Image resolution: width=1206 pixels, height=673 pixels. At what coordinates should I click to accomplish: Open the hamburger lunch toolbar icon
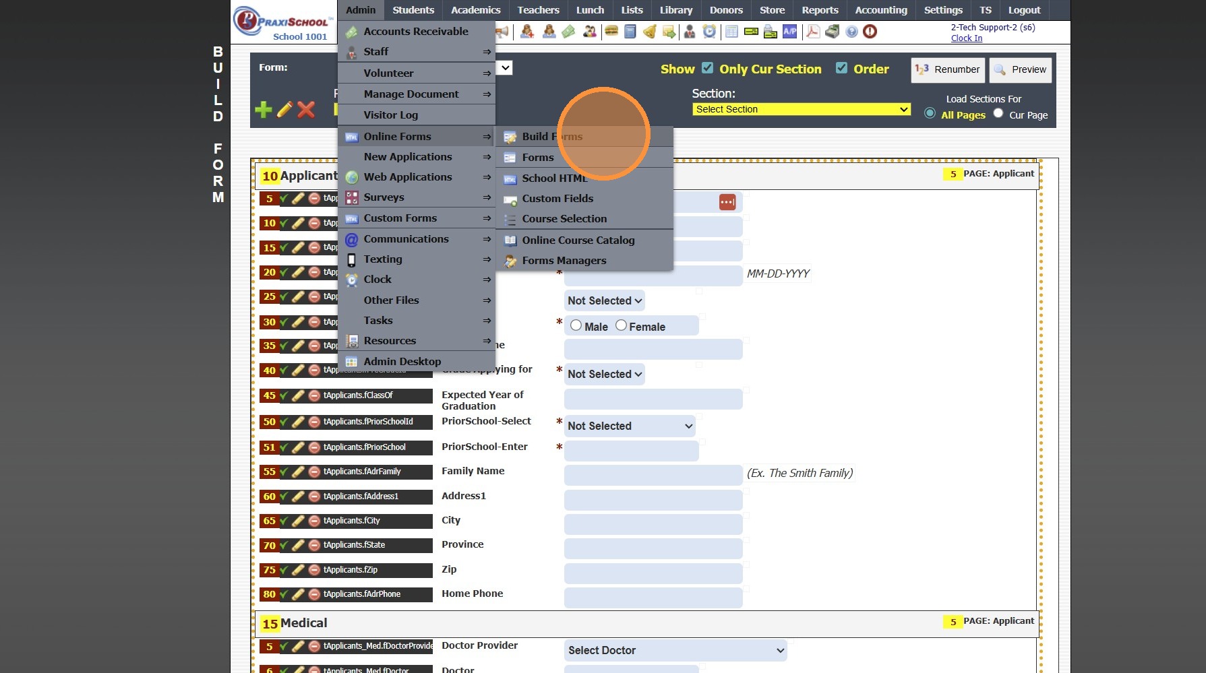(x=611, y=31)
